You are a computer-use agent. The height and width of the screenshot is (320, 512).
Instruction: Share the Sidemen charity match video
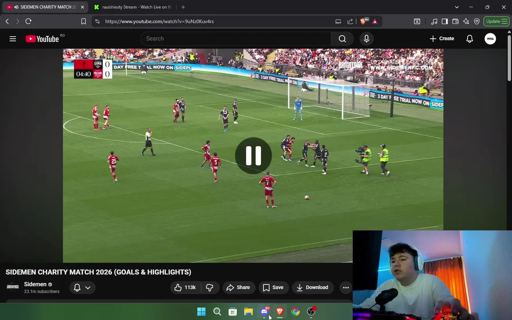(239, 288)
